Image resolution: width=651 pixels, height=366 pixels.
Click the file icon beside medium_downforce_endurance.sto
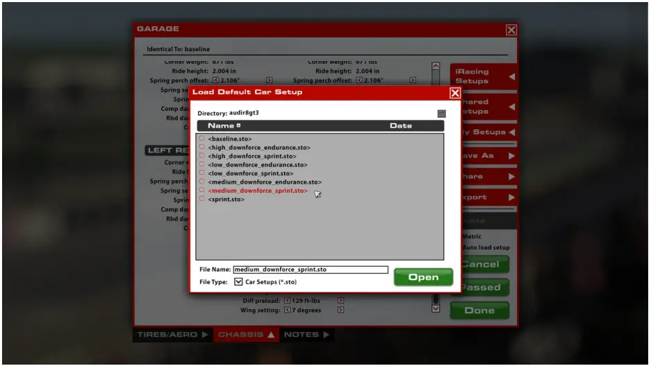[201, 182]
